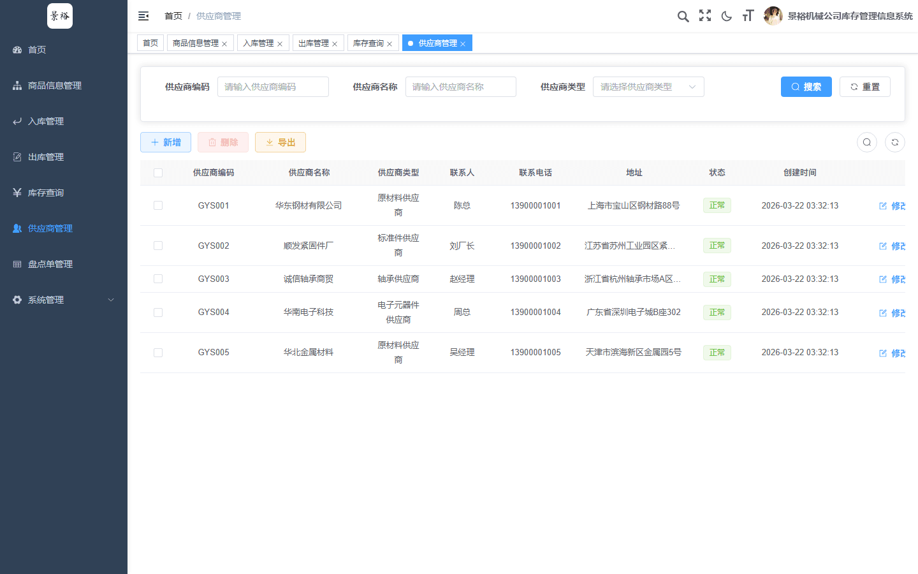Image resolution: width=918 pixels, height=574 pixels.
Task: Switch to dark mode moon icon
Action: pos(727,16)
